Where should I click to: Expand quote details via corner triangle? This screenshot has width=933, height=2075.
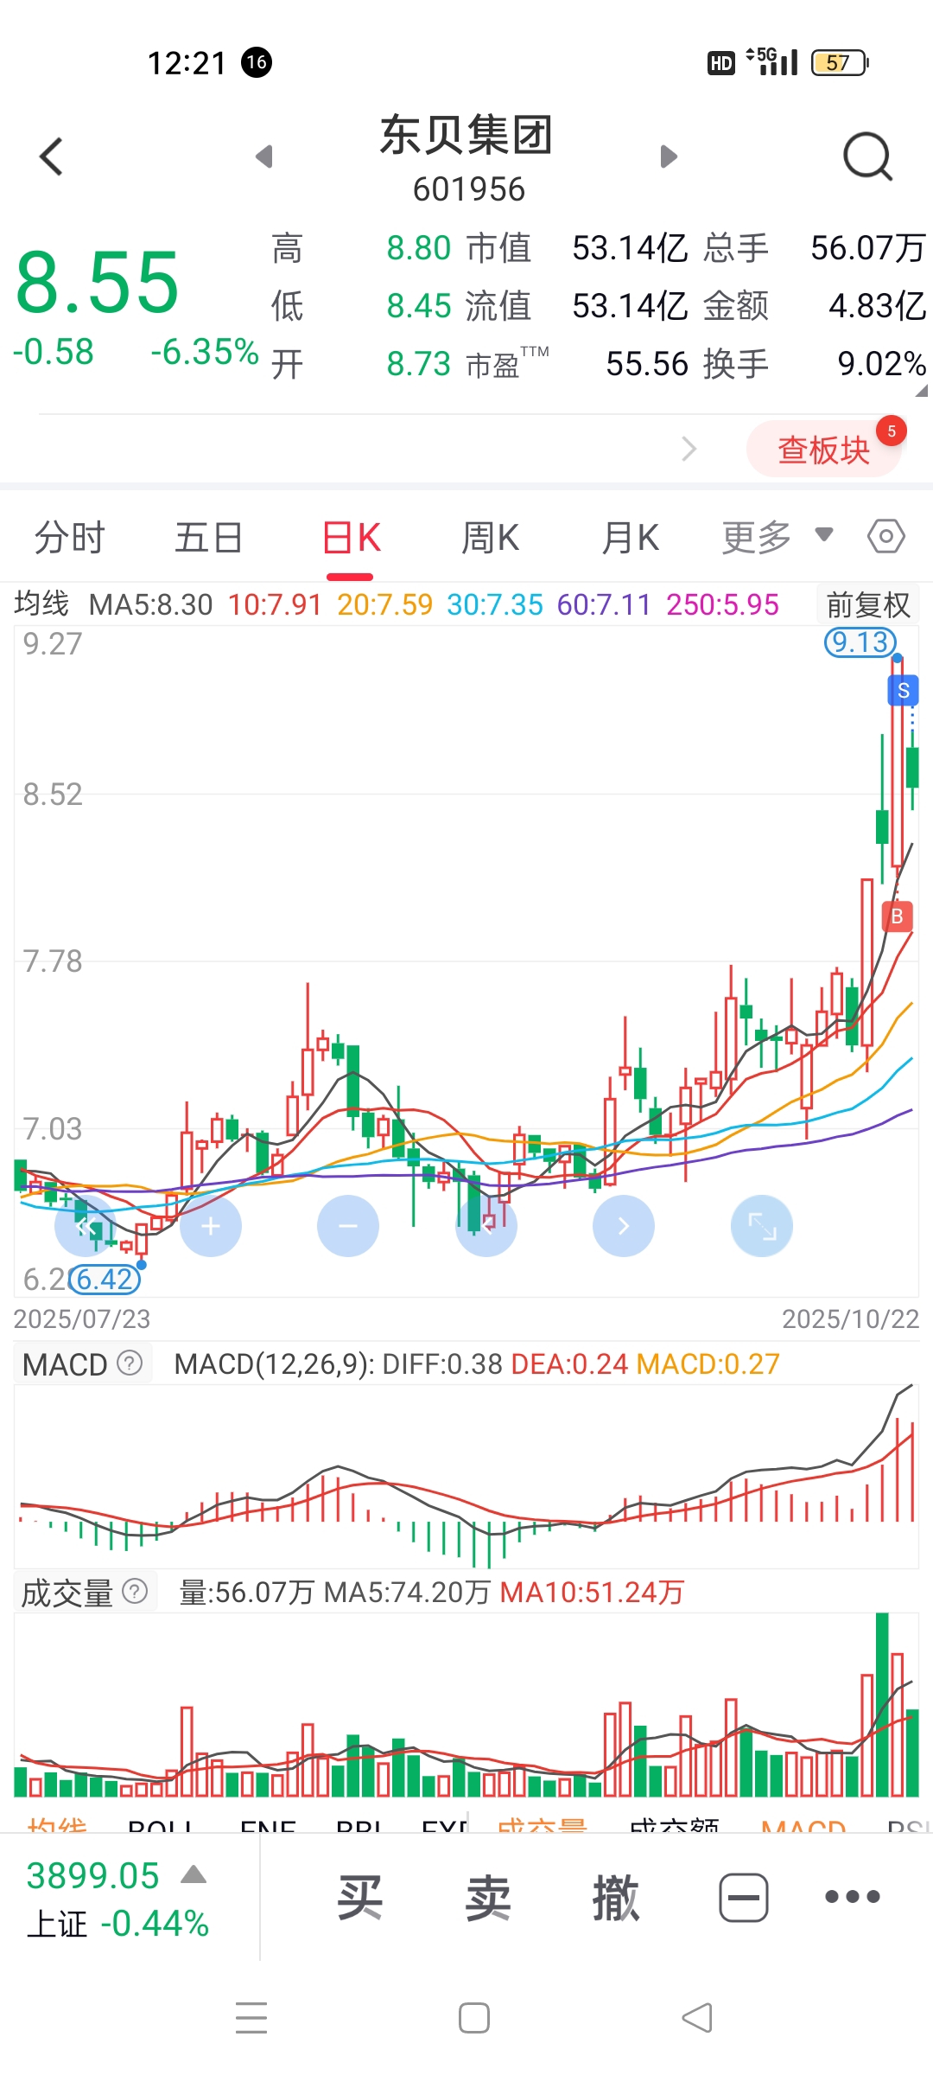coord(921,391)
